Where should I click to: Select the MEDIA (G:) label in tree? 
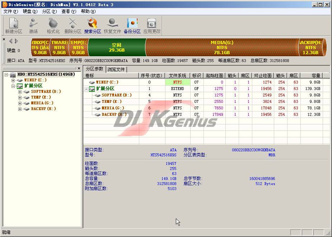pos(42,103)
